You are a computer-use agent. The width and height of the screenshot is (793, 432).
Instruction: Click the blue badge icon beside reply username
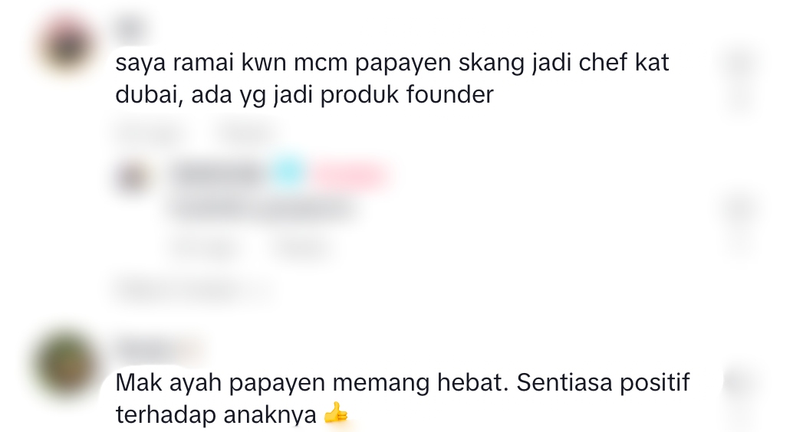[x=288, y=174]
